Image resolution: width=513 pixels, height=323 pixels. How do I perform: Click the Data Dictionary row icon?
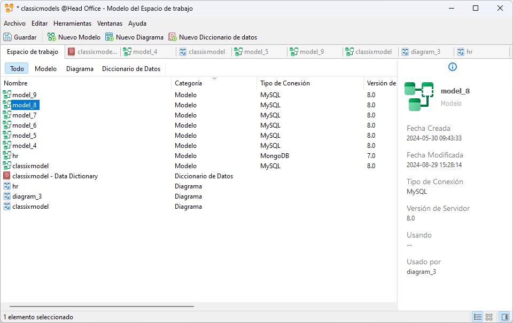(x=7, y=176)
